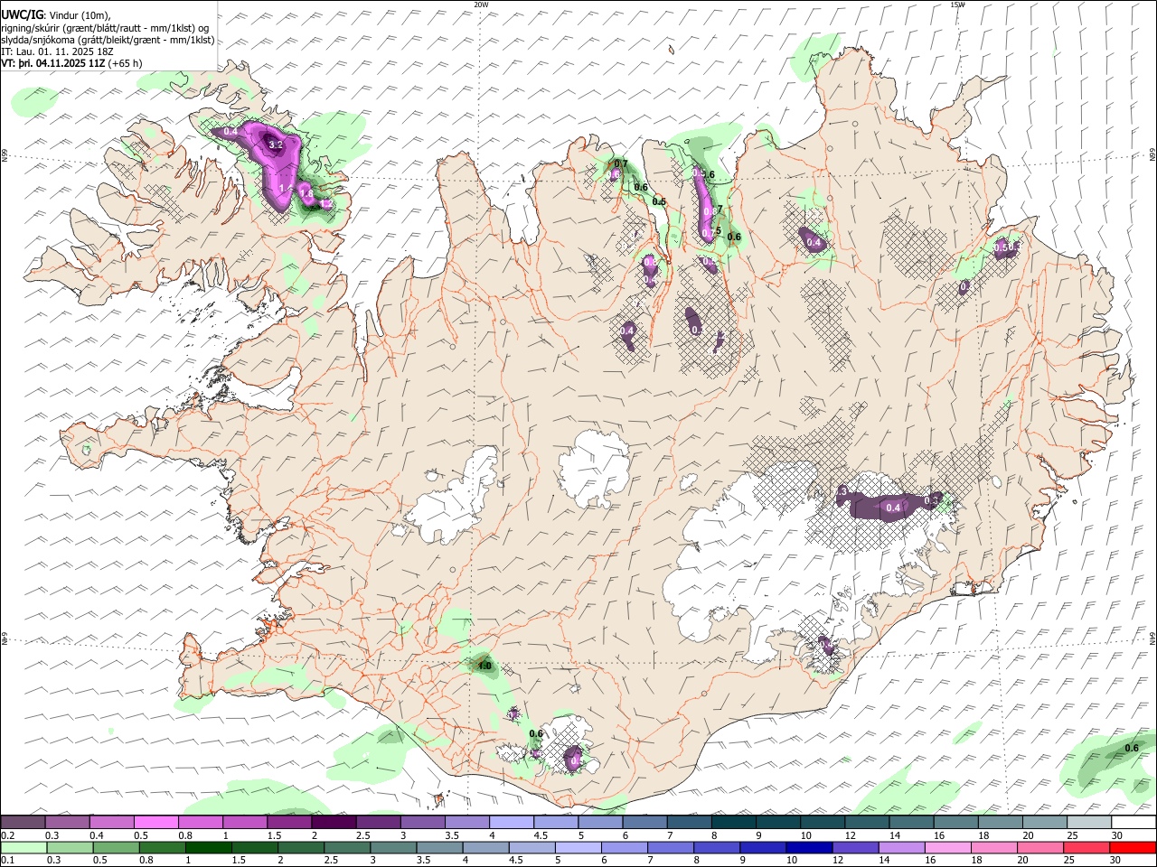Viewport: 1157px width, 867px height.
Task: Pick the lower-row dark blue swatch labeled 10
Action: (809, 847)
